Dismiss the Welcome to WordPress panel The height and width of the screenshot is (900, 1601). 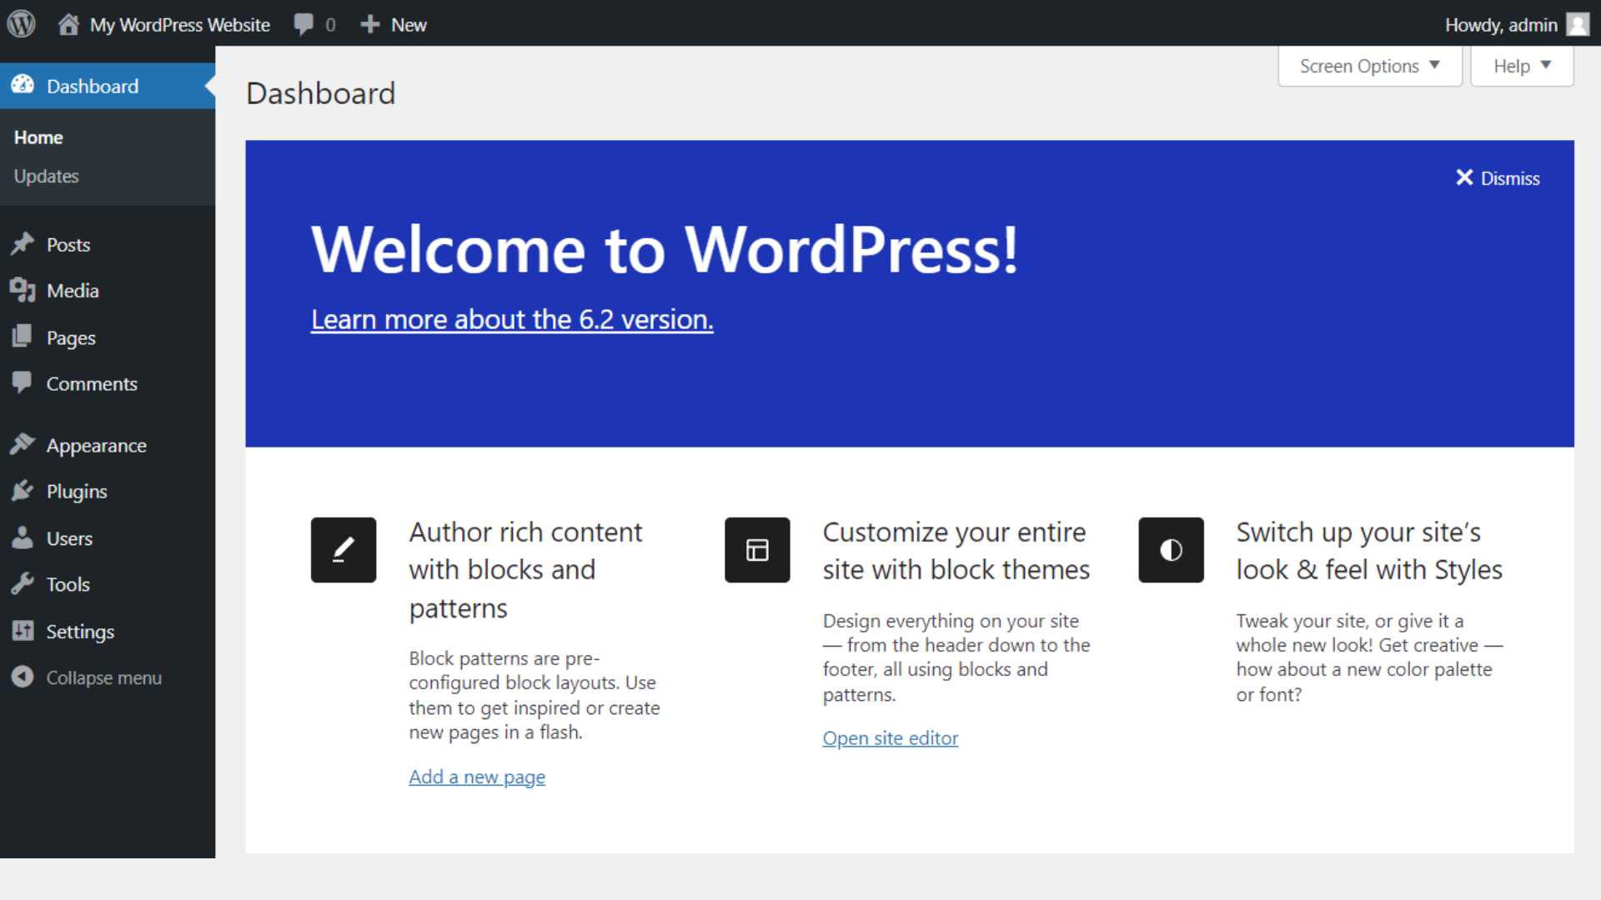tap(1498, 178)
